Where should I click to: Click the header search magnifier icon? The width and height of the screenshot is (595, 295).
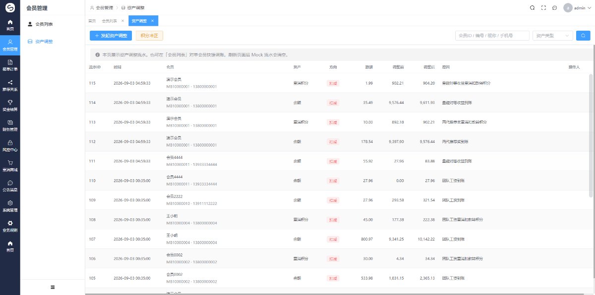coord(532,8)
